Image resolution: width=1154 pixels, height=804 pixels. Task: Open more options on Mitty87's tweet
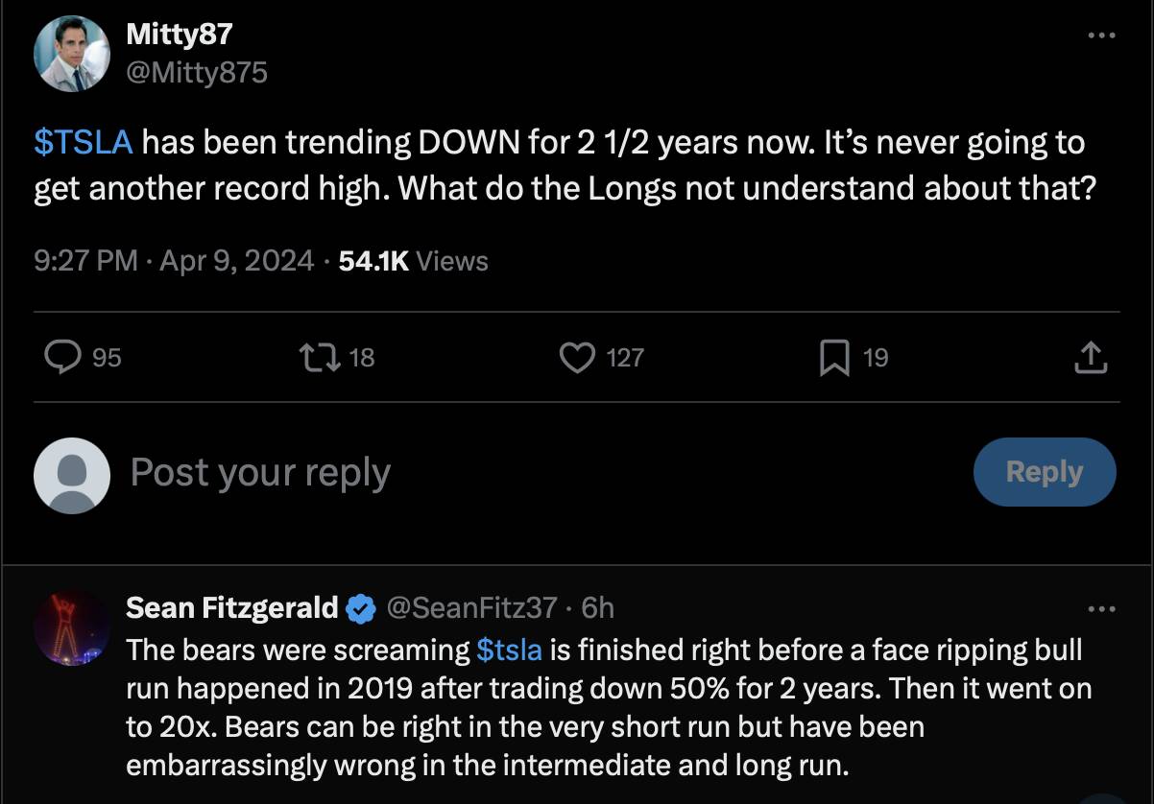tap(1101, 35)
